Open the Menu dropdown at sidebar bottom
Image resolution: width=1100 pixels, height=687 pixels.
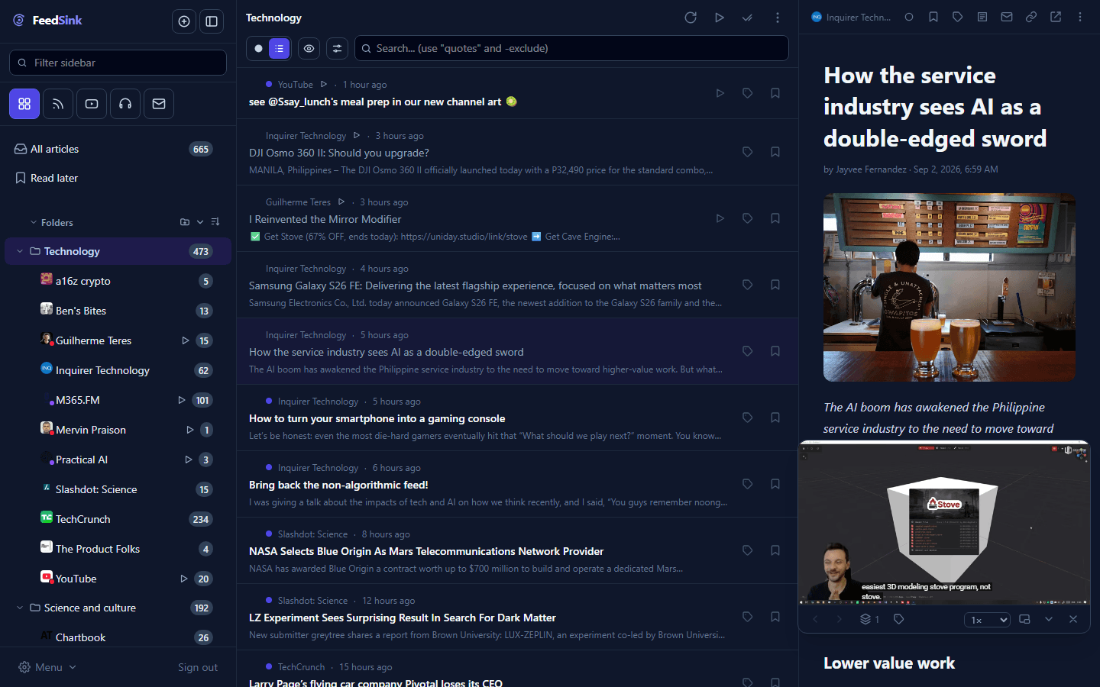pos(47,667)
